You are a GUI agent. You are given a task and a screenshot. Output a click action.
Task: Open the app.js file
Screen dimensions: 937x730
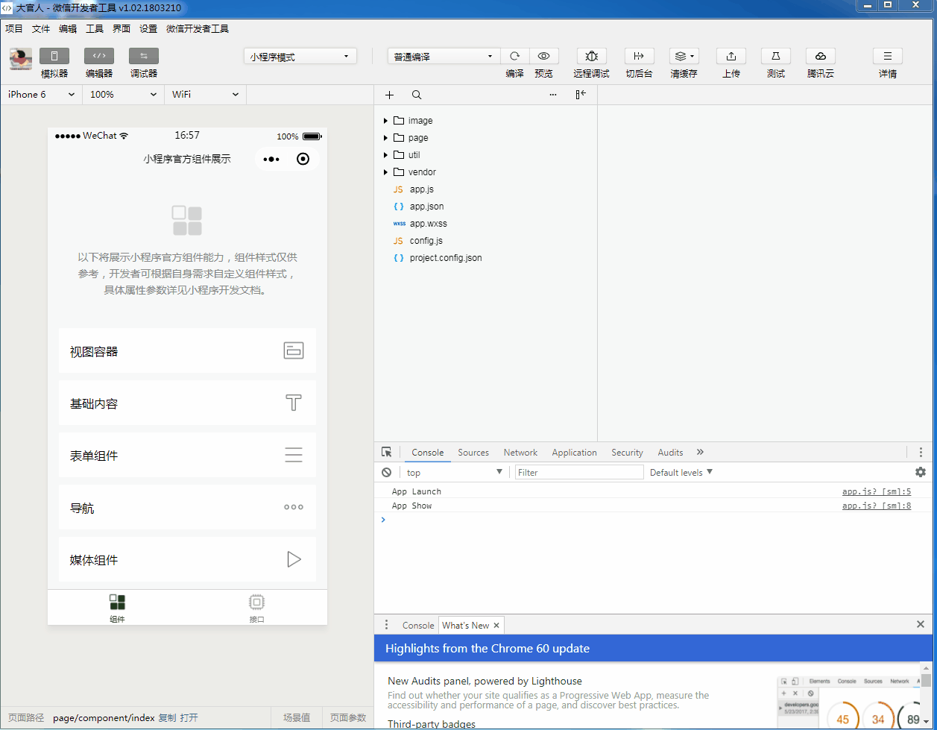[421, 189]
